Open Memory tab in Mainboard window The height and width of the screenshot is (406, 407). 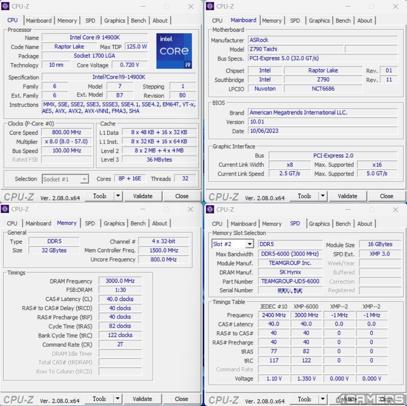[272, 20]
